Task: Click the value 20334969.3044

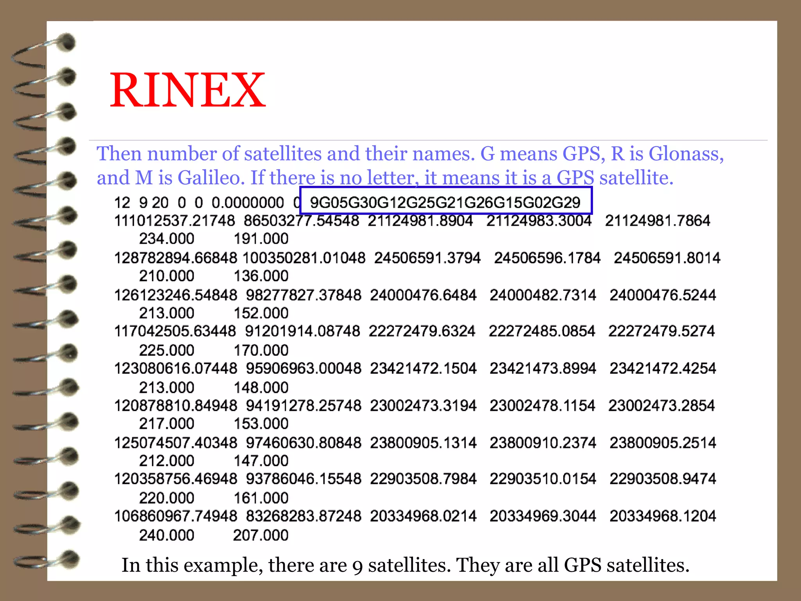Action: click(543, 516)
